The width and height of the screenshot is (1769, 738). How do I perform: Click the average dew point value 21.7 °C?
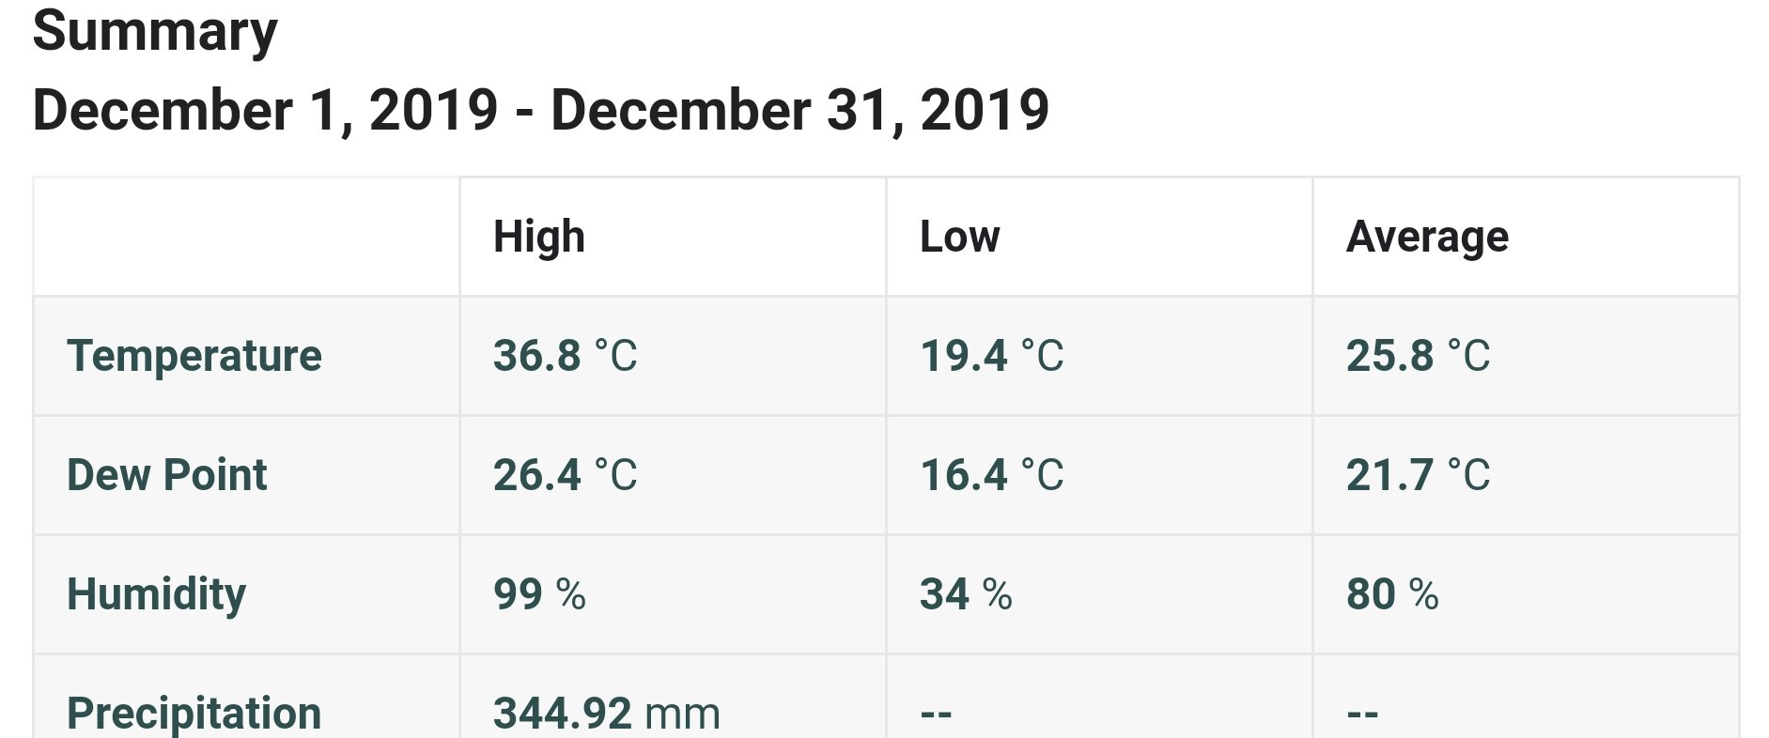[x=1419, y=475]
